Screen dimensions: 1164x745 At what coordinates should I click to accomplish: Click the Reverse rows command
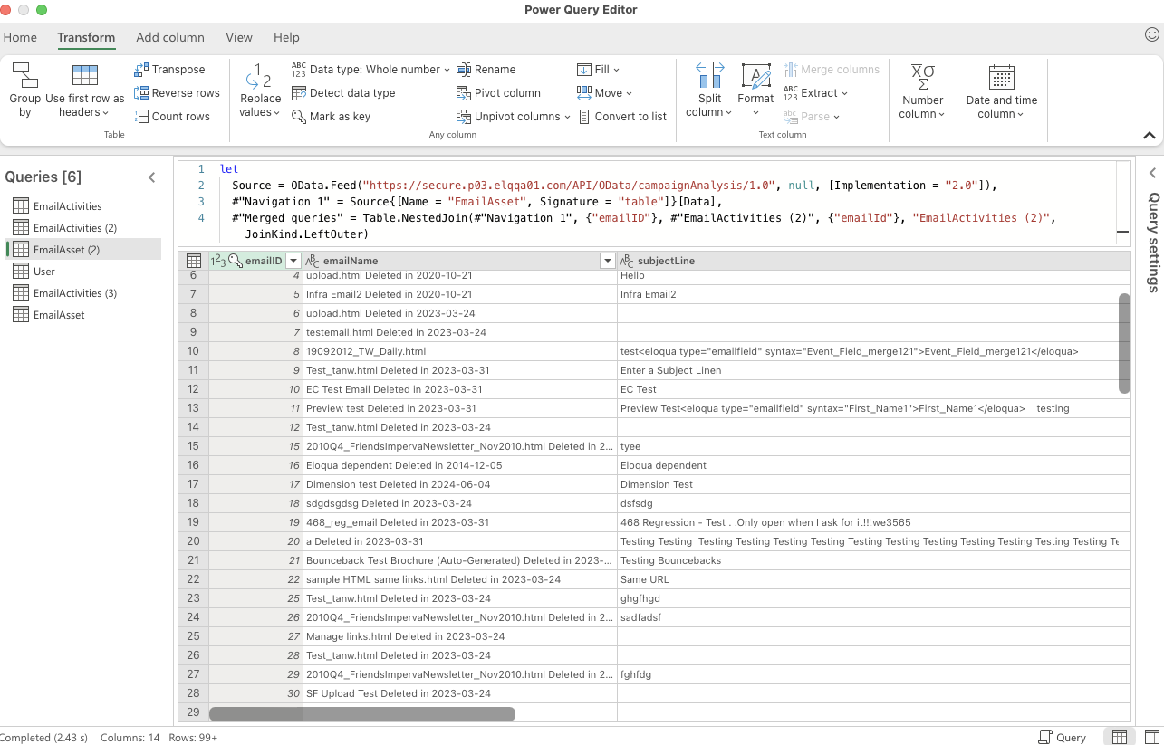[x=177, y=93]
